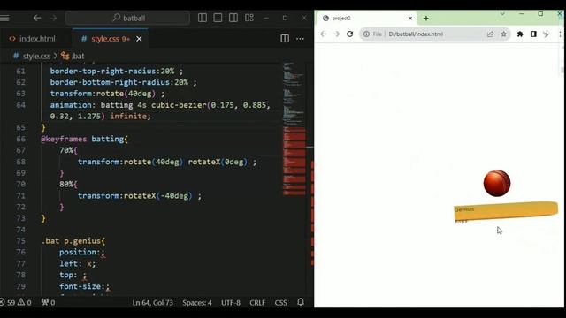Click the red cricket ball
Screen dimensions: 566x318
pos(497,183)
